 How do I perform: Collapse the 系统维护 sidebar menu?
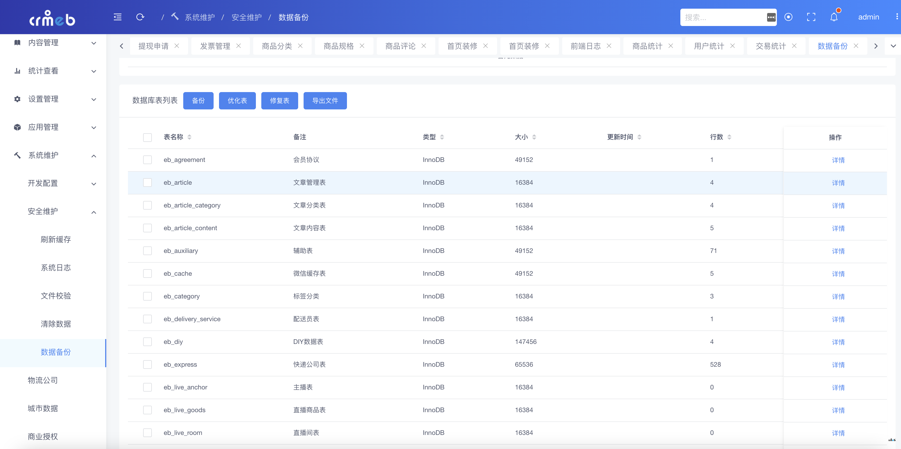pos(53,155)
